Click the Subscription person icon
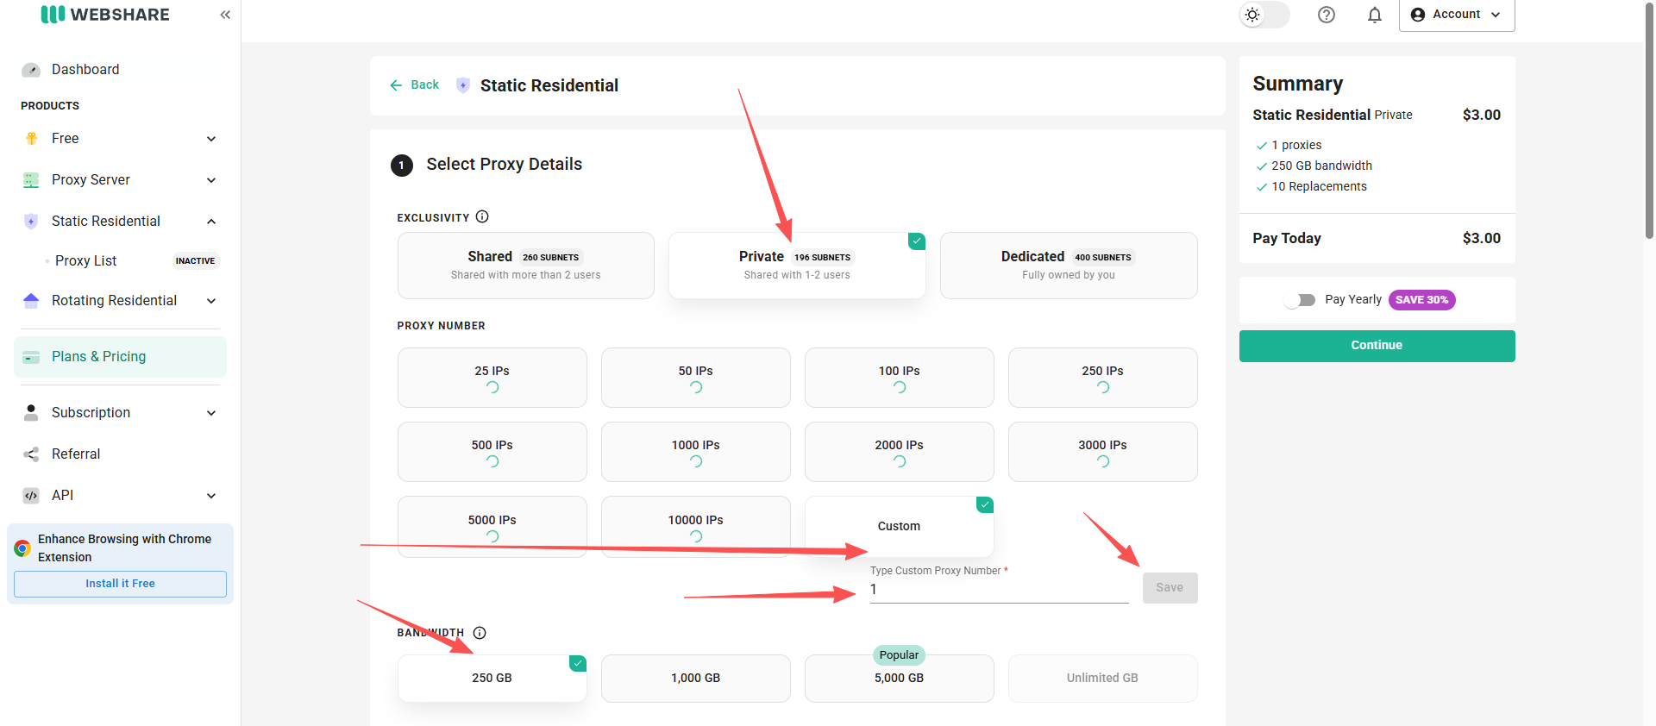 (x=31, y=412)
